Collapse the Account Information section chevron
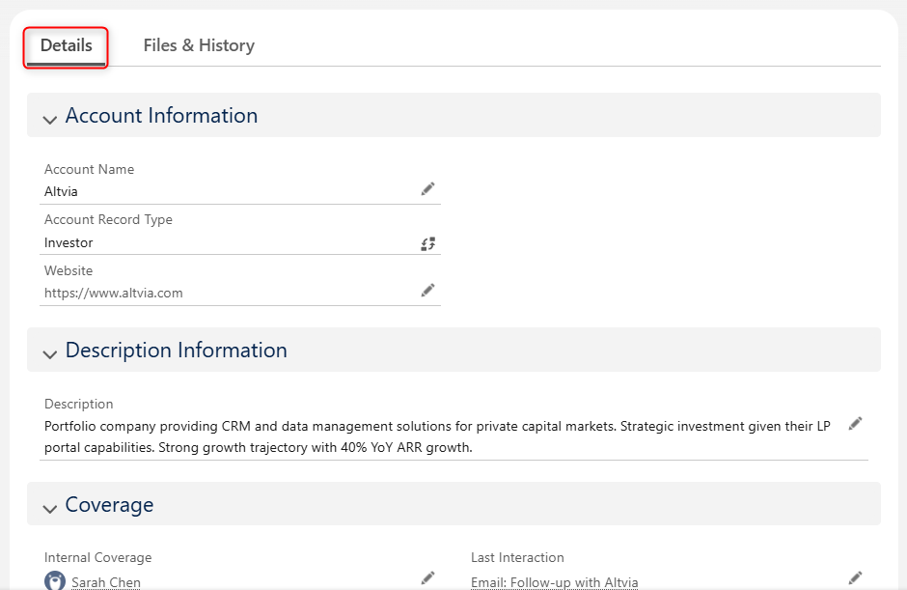 [x=50, y=120]
